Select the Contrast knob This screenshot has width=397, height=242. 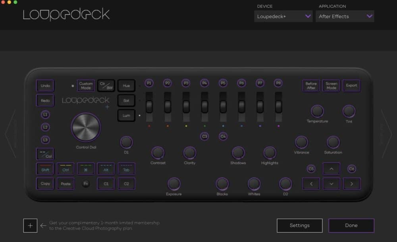158,153
